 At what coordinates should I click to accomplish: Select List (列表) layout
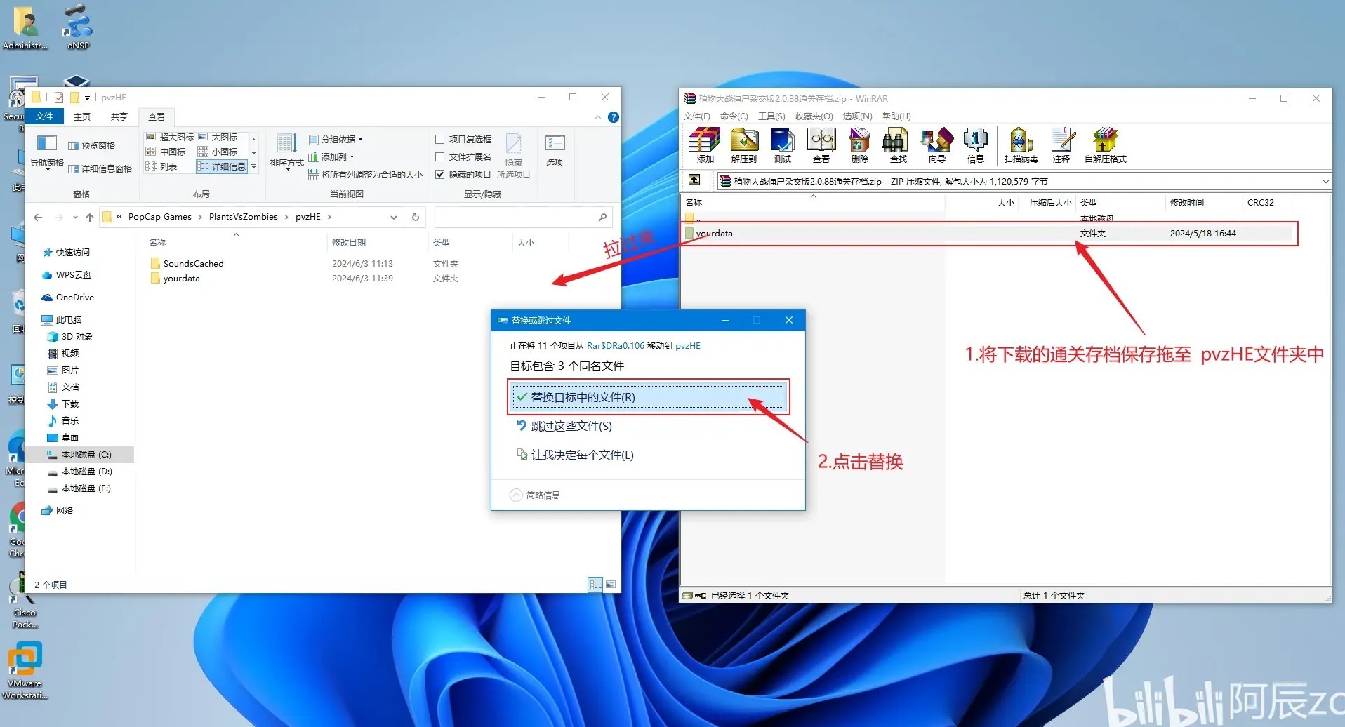(161, 166)
